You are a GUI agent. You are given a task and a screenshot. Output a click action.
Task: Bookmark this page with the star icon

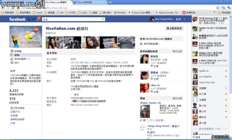(x=217, y=8)
